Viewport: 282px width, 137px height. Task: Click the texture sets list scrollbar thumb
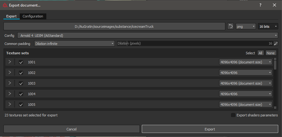(275, 65)
